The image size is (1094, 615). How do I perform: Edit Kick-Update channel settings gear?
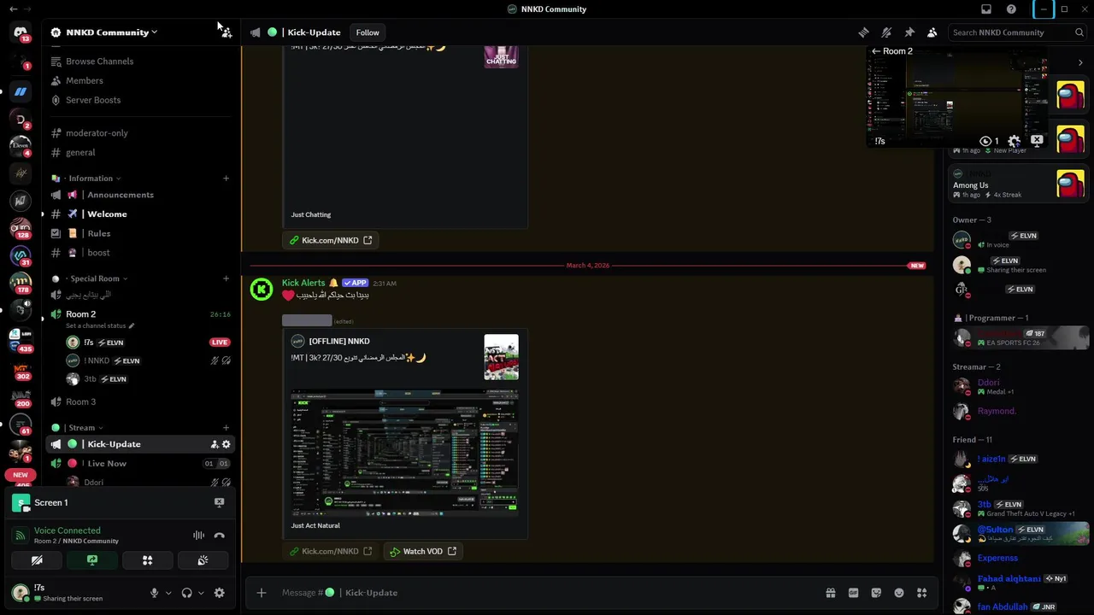coord(226,444)
